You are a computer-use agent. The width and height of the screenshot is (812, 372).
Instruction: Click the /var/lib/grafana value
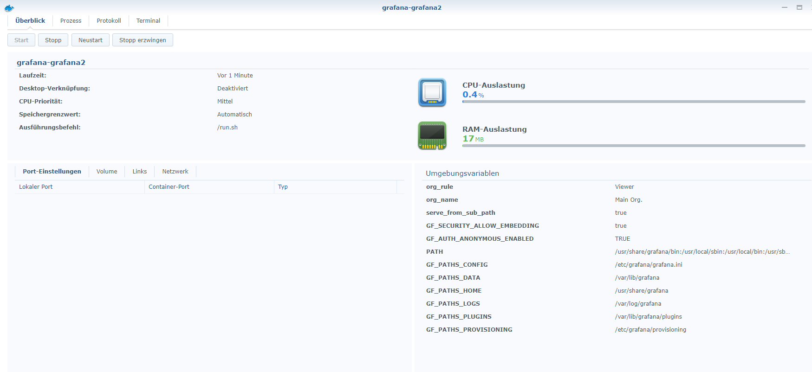pyautogui.click(x=637, y=277)
